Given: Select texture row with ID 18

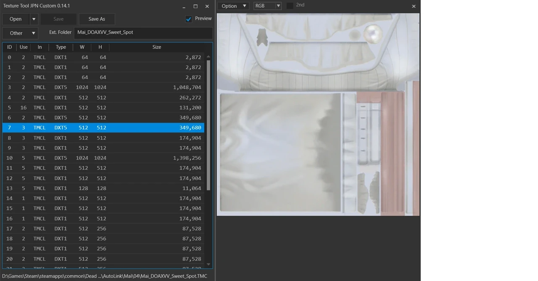Looking at the screenshot, I should click(103, 239).
